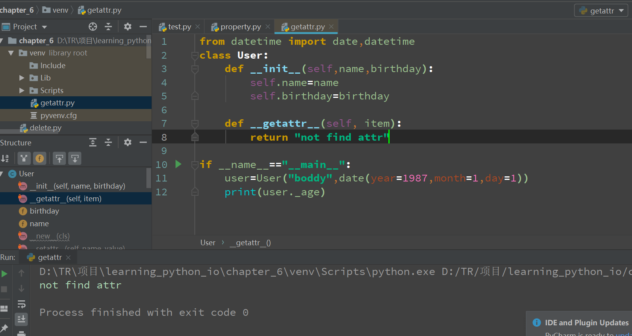Viewport: 632px width, 336px height.
Task: Toggle scroll to end in Run console
Action: [21, 319]
